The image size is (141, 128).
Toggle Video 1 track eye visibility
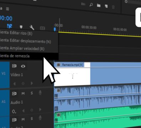point(23,66)
